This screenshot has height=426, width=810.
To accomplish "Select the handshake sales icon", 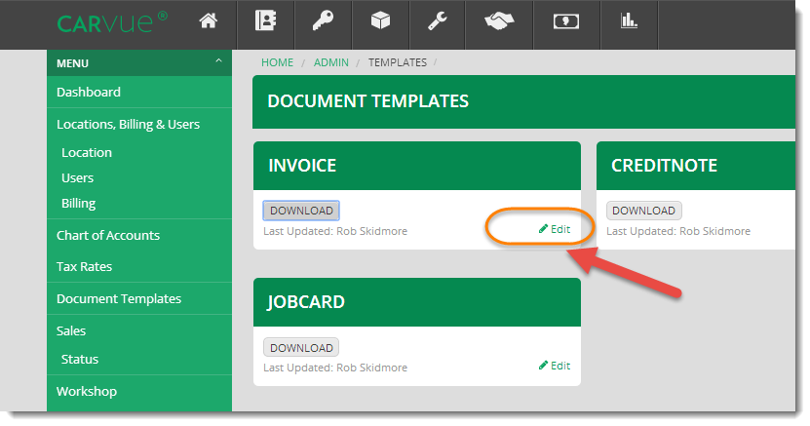I will [499, 21].
